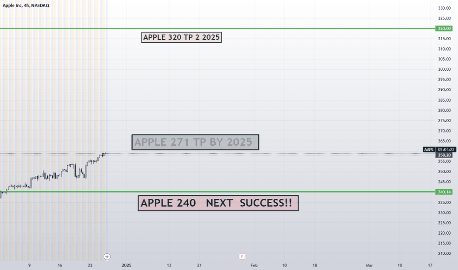Click the earnings E marker icon
458x270 pixels.
242,257
